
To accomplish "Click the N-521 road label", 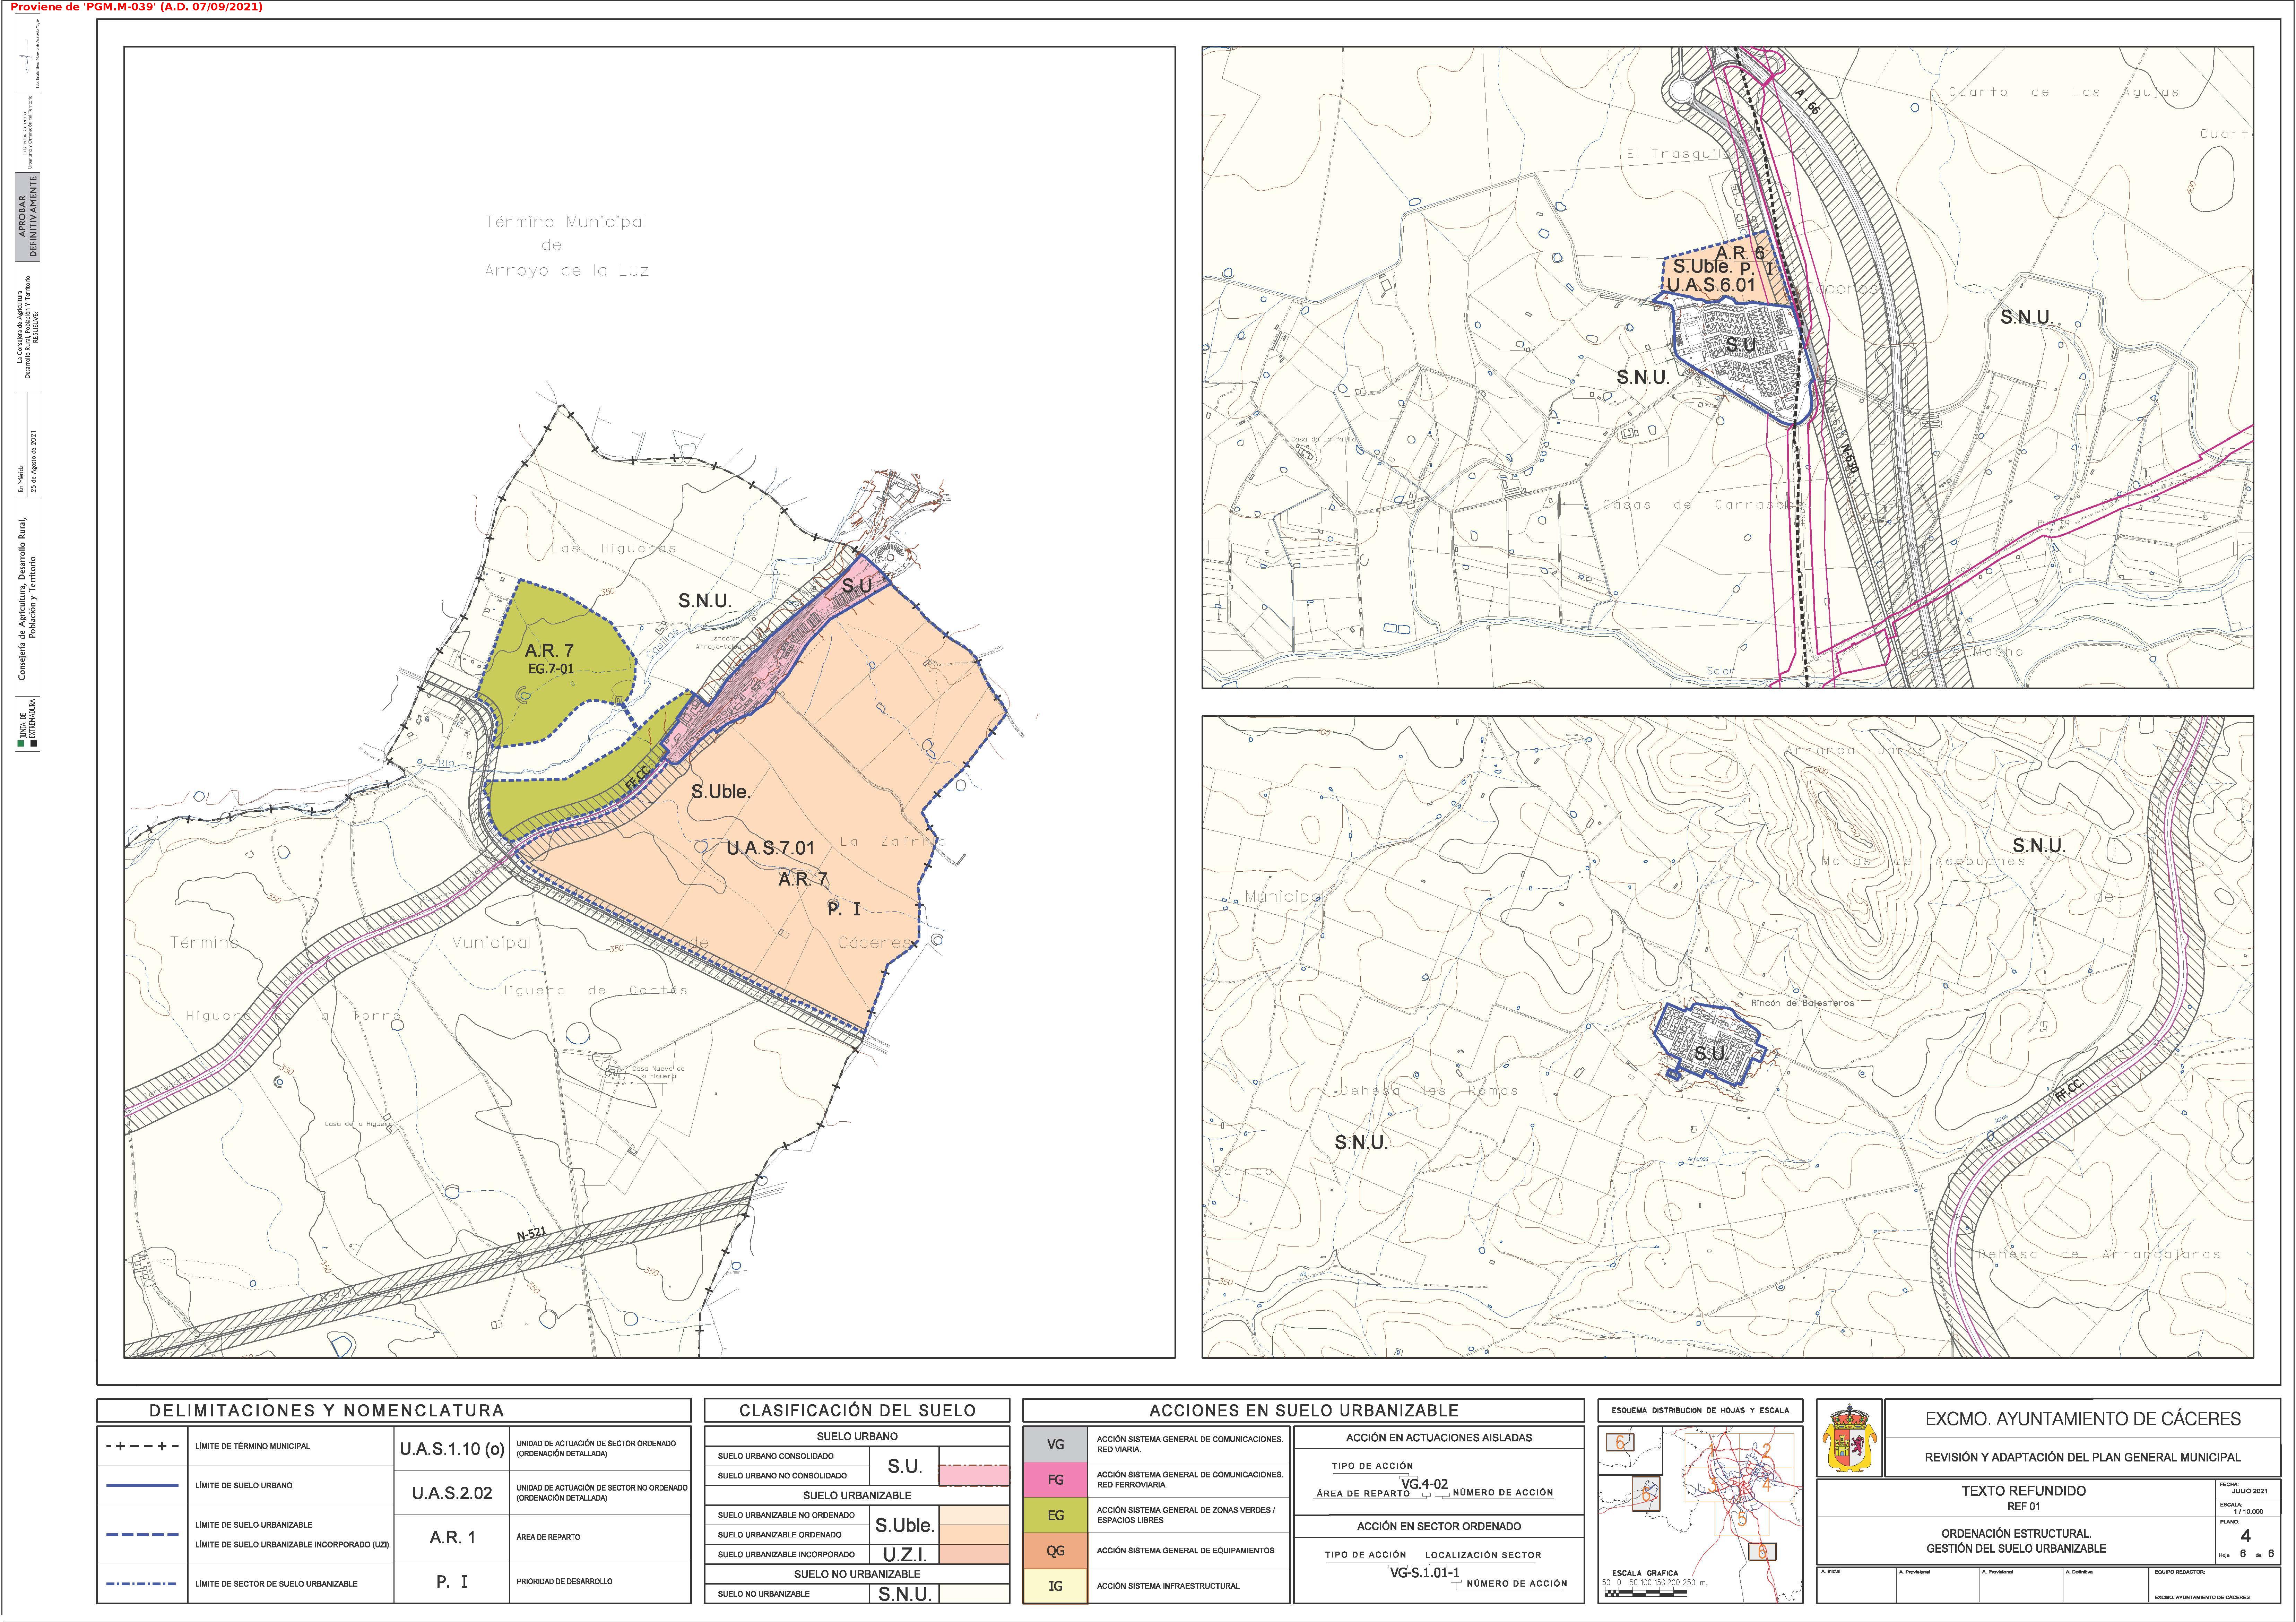I will (531, 1234).
